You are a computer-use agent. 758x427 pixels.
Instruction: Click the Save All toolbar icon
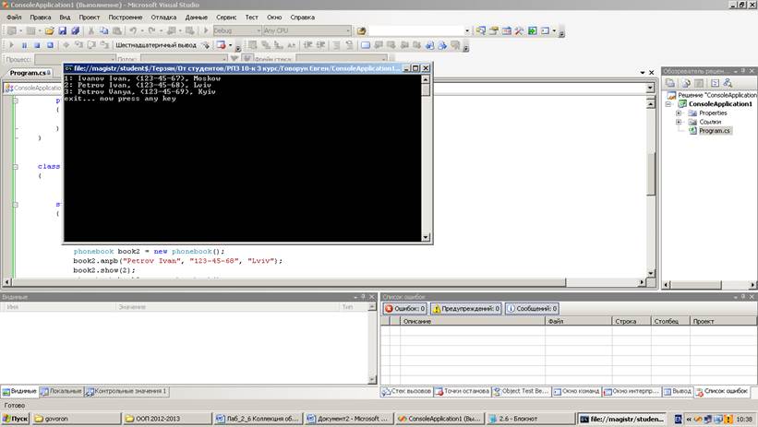[x=74, y=30]
